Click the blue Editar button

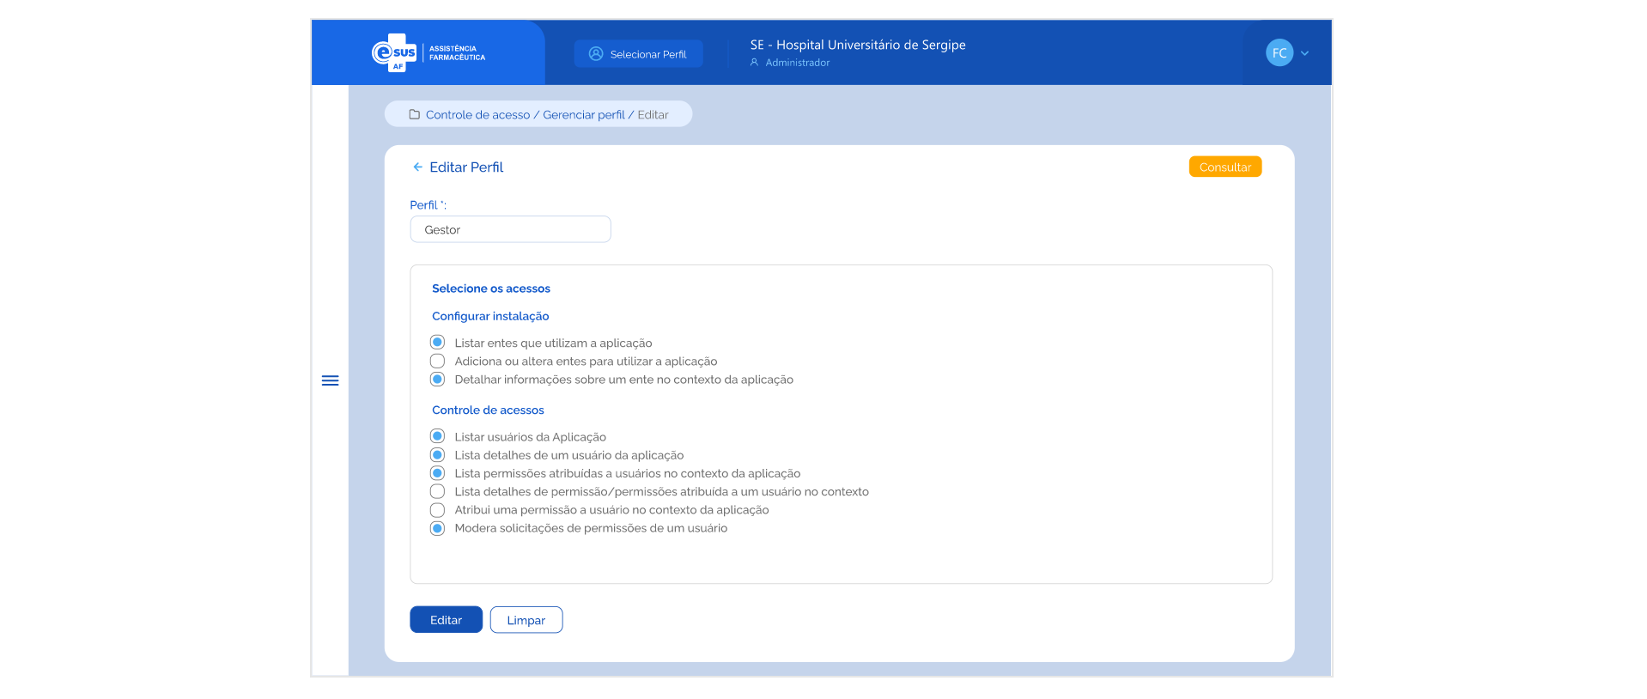point(446,620)
